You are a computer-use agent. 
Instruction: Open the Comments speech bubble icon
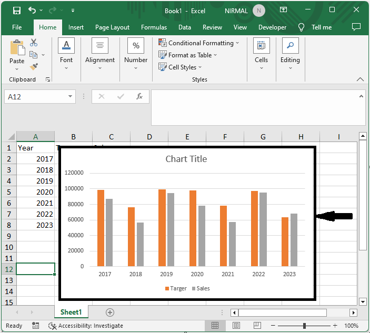[356, 27]
